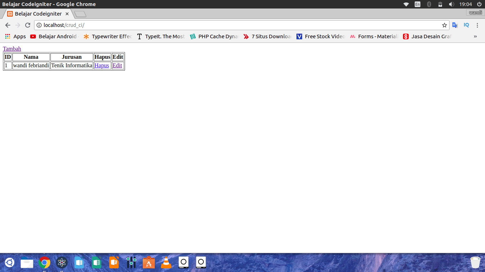Click the Edit column header
The height and width of the screenshot is (272, 485).
coord(118,57)
